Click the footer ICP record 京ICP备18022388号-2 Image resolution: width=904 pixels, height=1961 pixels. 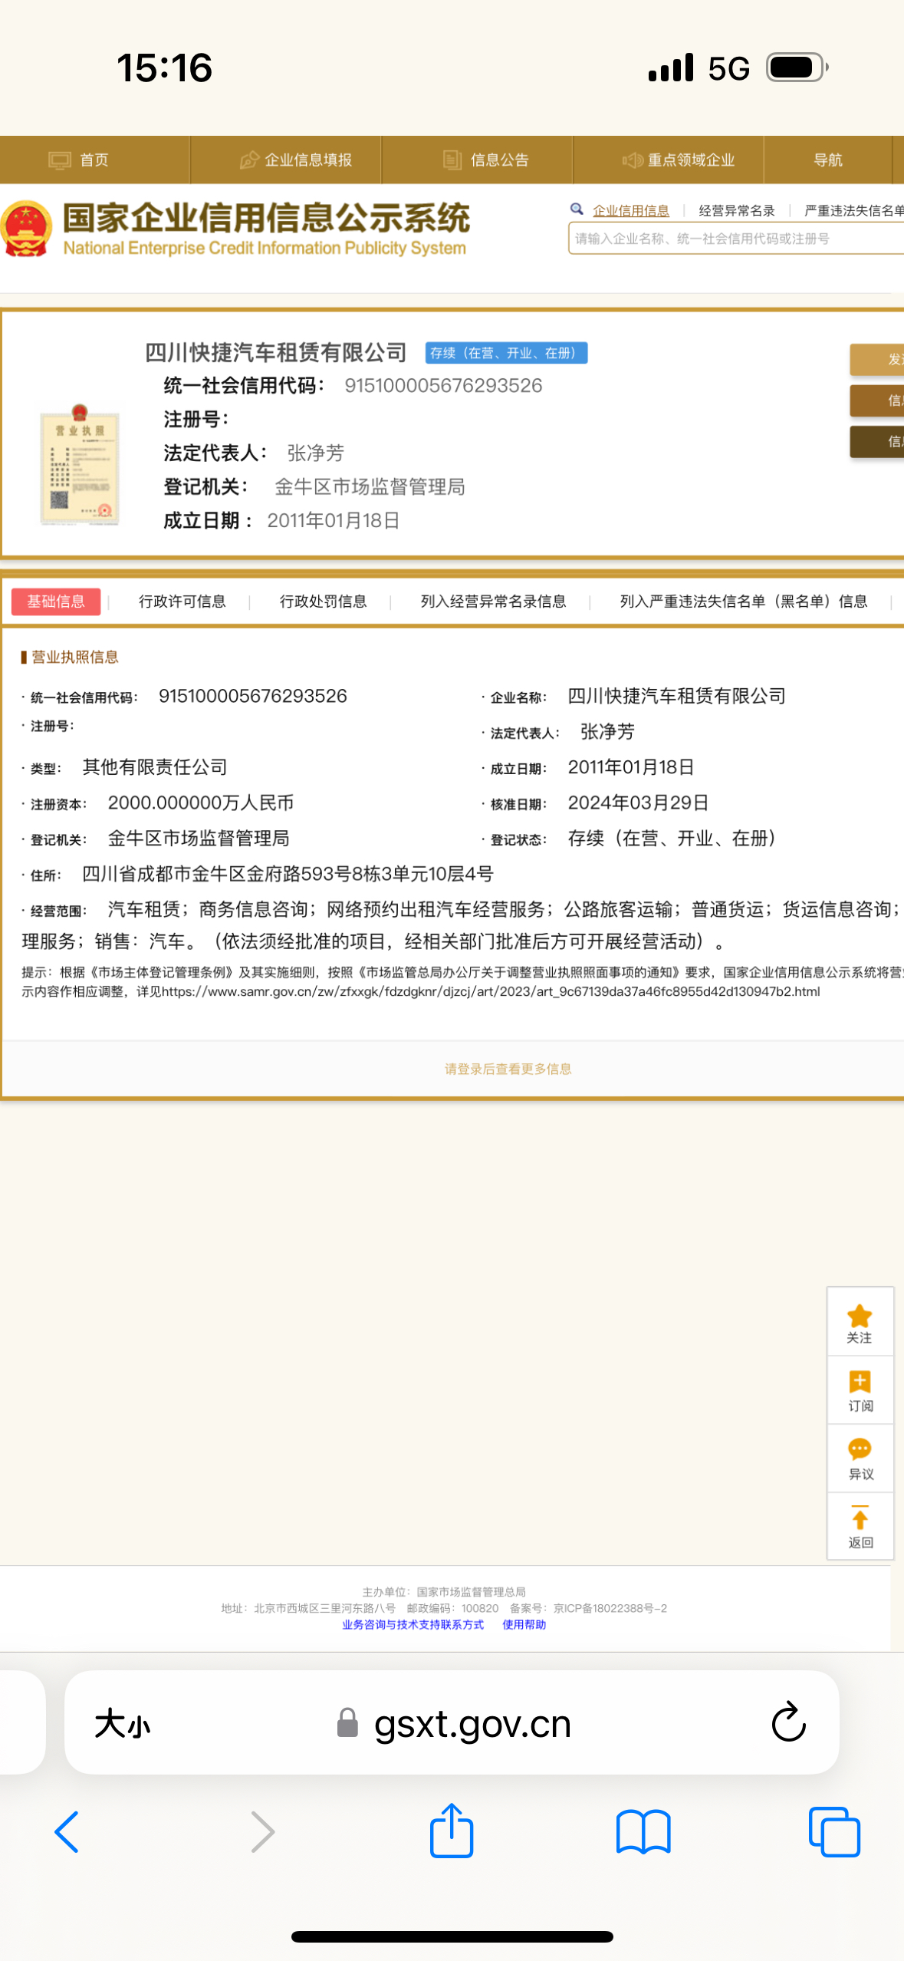pyautogui.click(x=610, y=1608)
